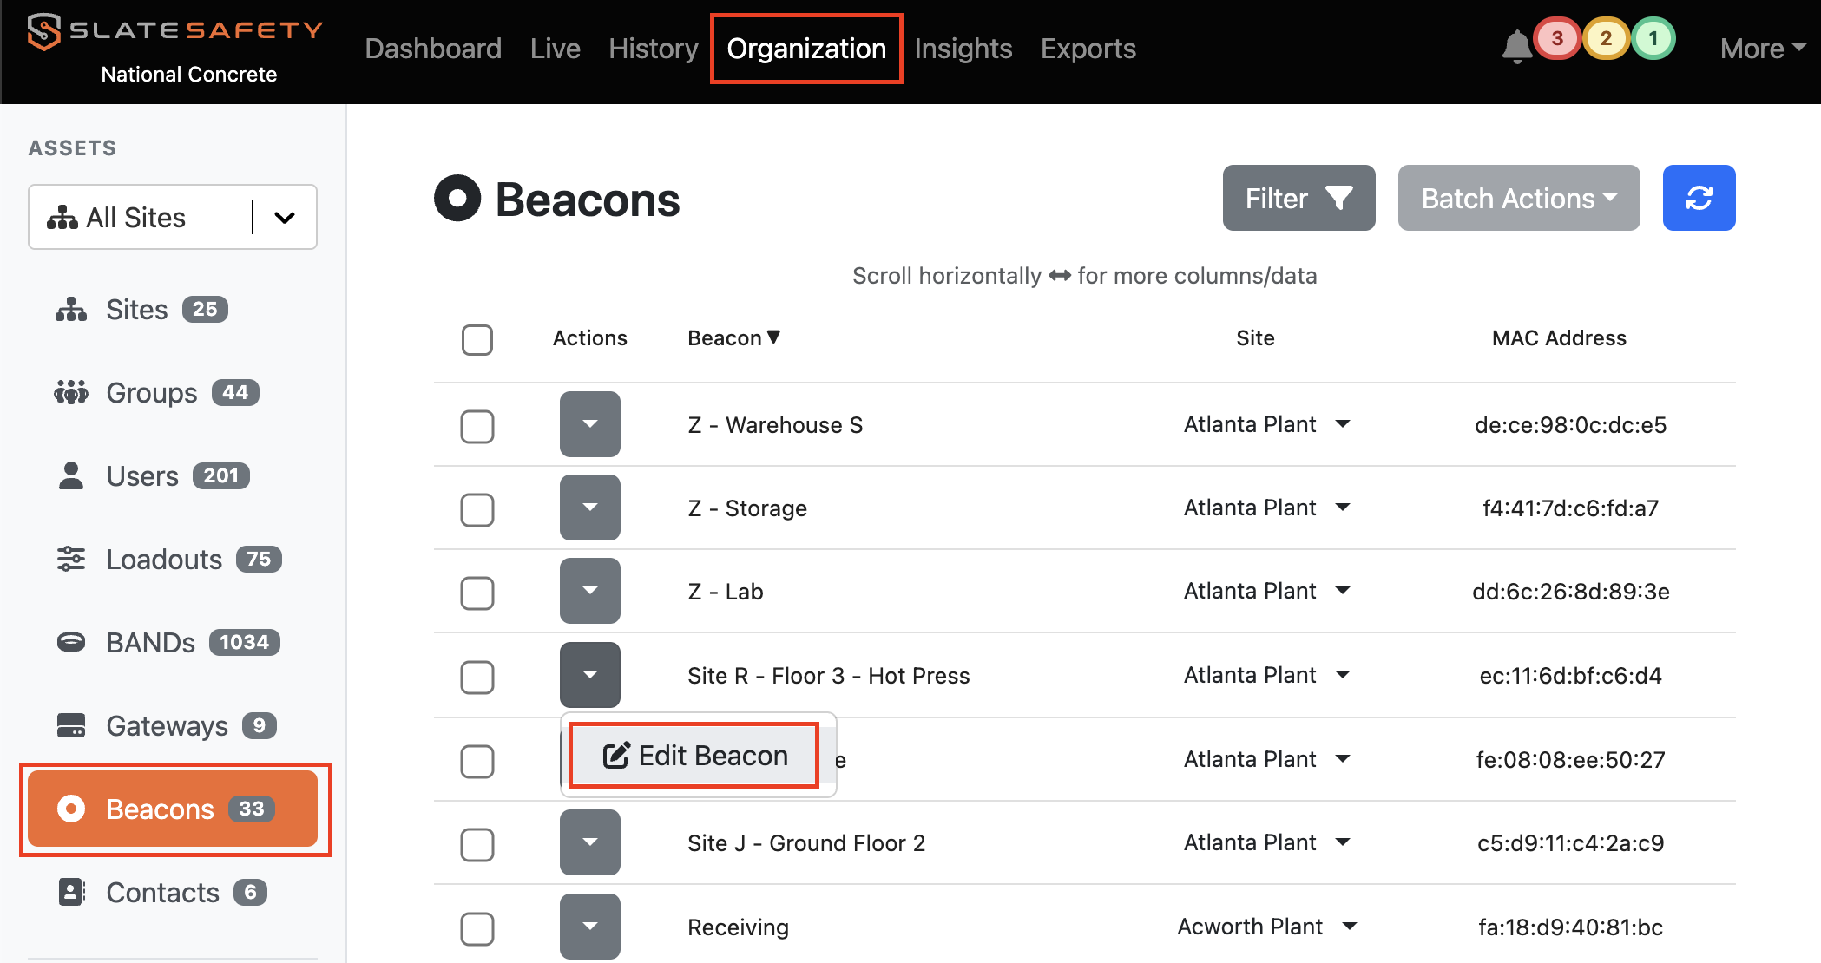This screenshot has height=963, width=1821.
Task: Click the blue refresh icon button
Action: [1699, 198]
